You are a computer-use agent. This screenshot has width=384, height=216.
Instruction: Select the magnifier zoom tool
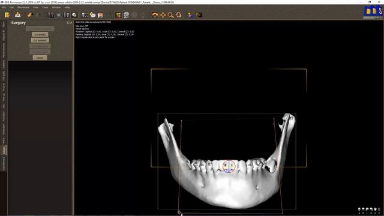[x=170, y=15]
